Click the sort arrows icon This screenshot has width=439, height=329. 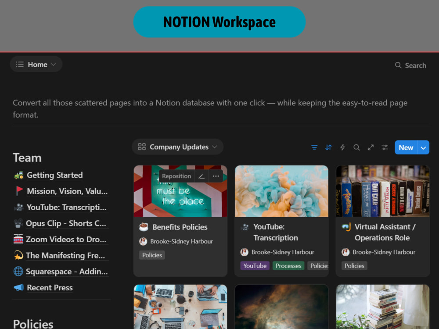[x=328, y=147]
